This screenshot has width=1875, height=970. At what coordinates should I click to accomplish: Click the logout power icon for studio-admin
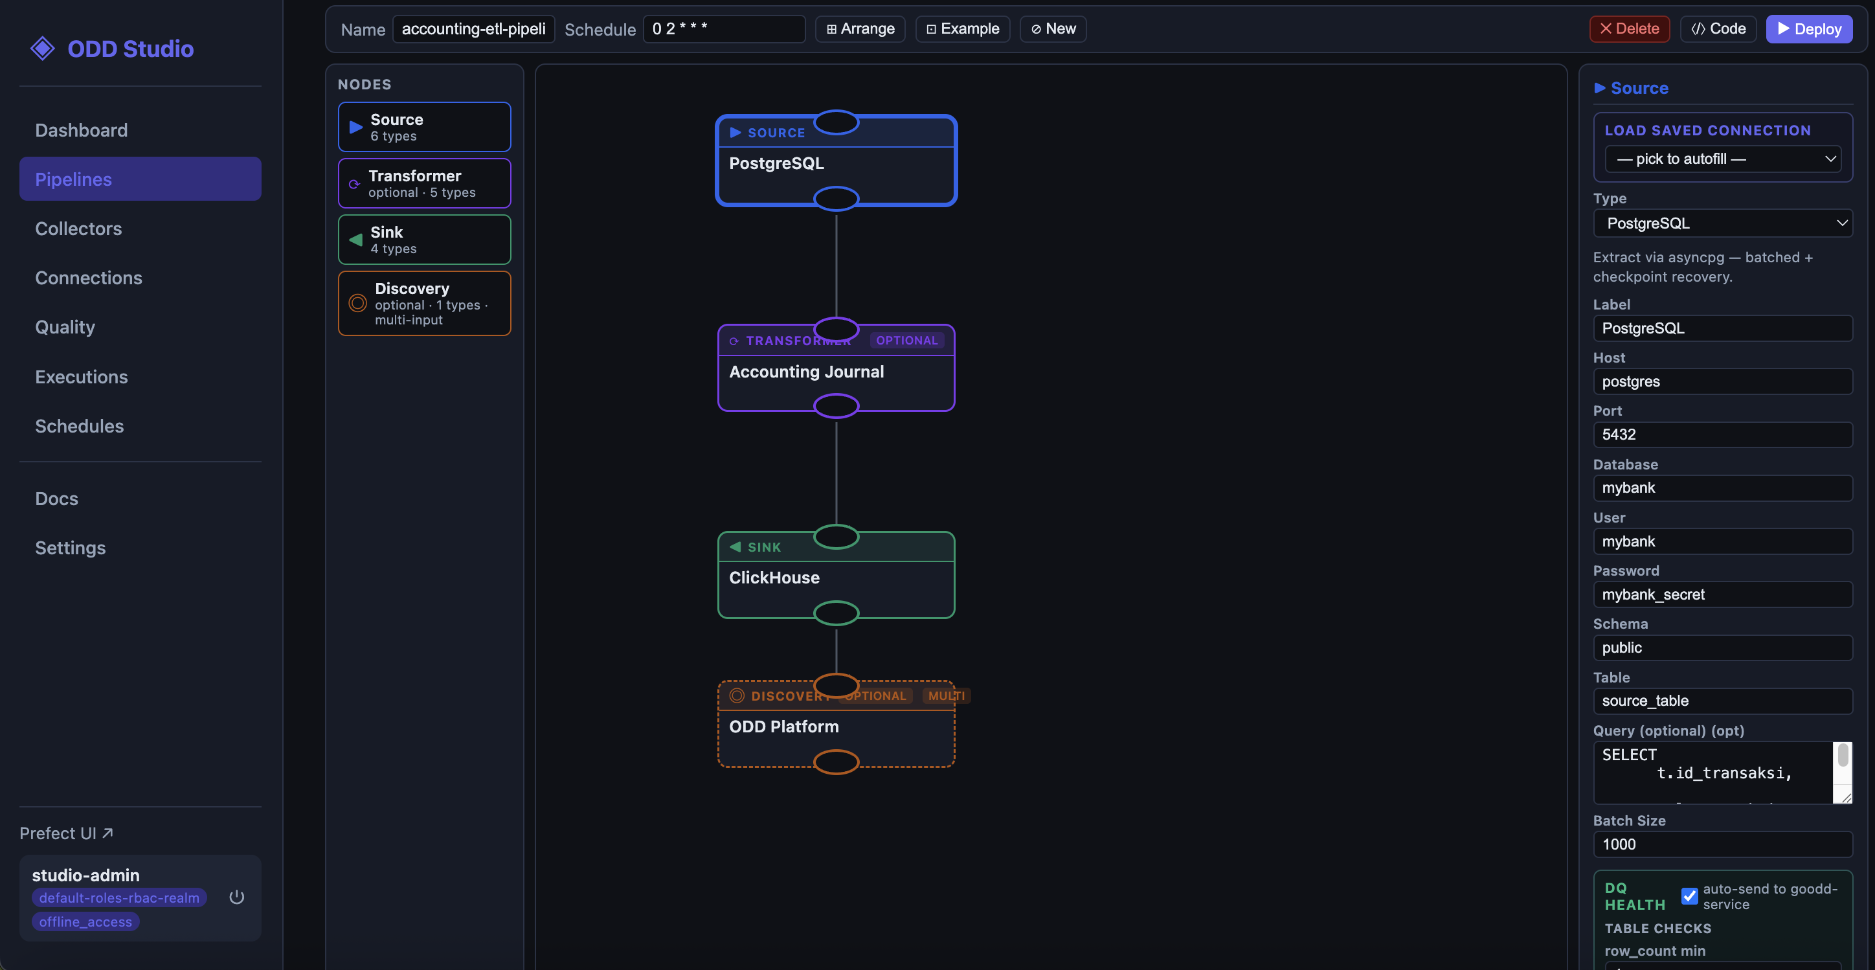coord(236,897)
